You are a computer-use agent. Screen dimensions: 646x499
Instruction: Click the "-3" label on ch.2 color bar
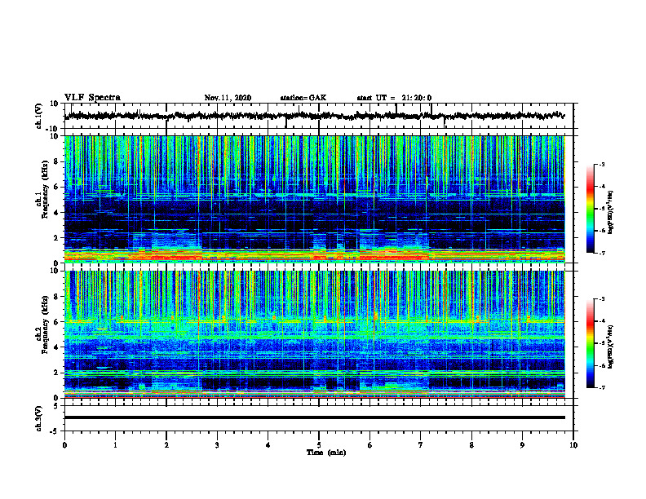pyautogui.click(x=602, y=299)
